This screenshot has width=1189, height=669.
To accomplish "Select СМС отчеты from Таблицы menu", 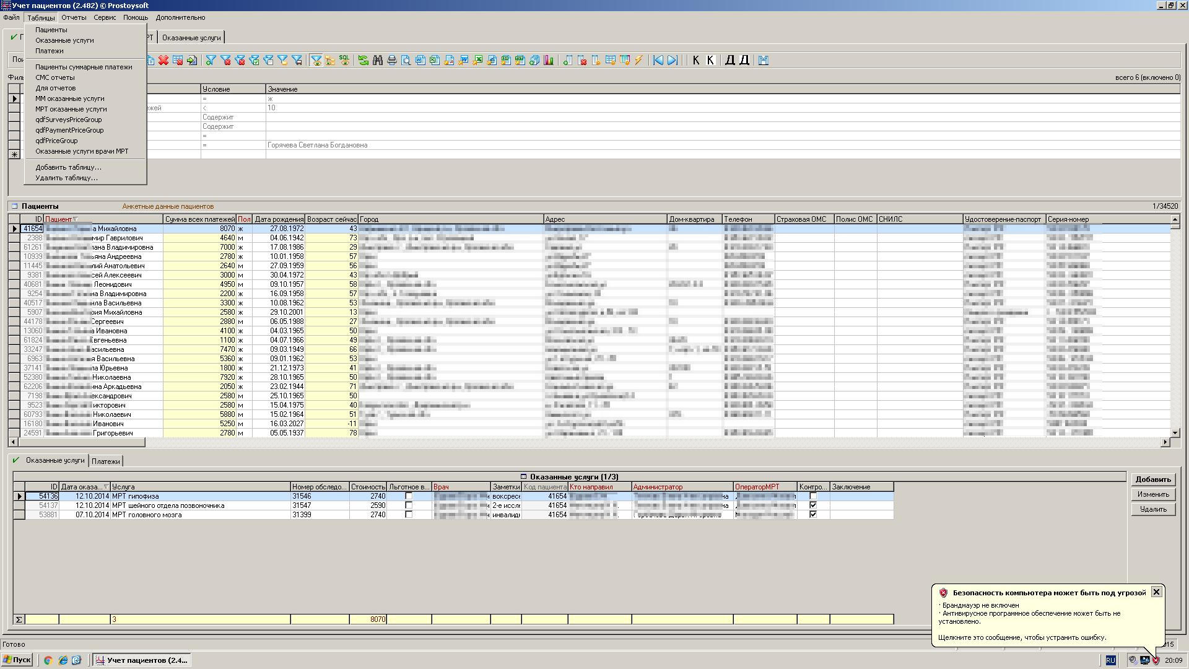I will pyautogui.click(x=55, y=77).
